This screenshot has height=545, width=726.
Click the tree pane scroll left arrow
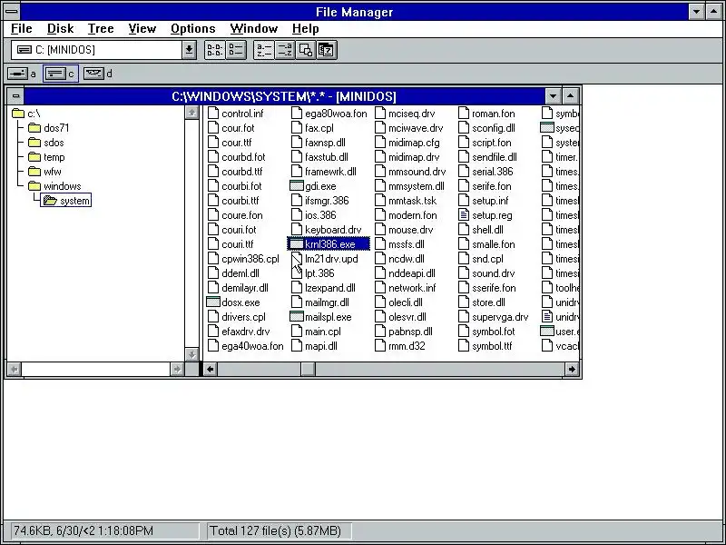click(15, 370)
